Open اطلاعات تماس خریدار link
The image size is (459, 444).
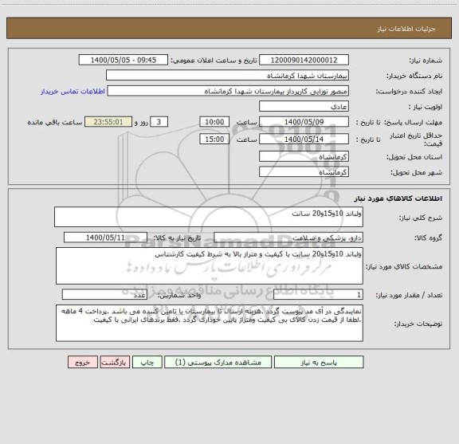click(x=73, y=92)
